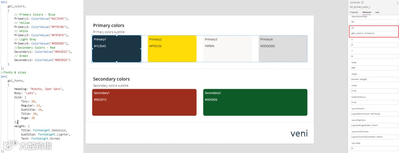The image size is (399, 153).
Task: Select the Secondary1 red swatch
Action: (x=144, y=102)
